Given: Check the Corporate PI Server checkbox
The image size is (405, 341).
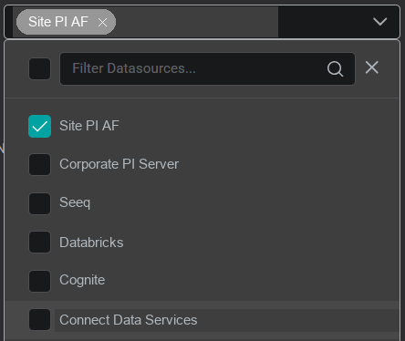Looking at the screenshot, I should point(39,164).
